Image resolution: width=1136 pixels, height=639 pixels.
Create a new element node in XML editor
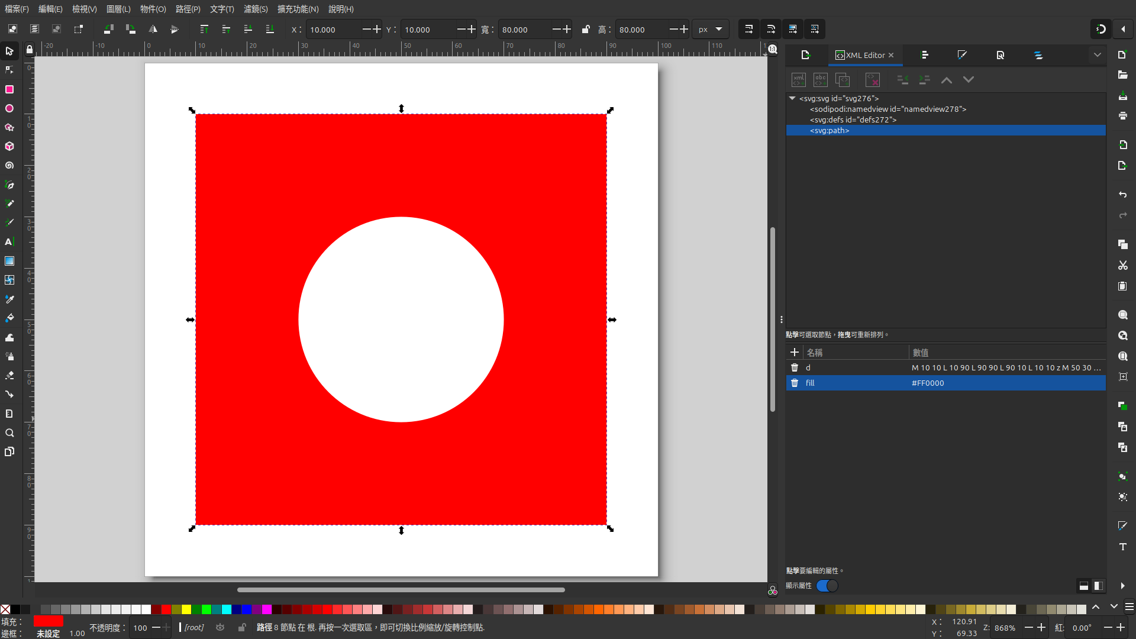pos(799,79)
